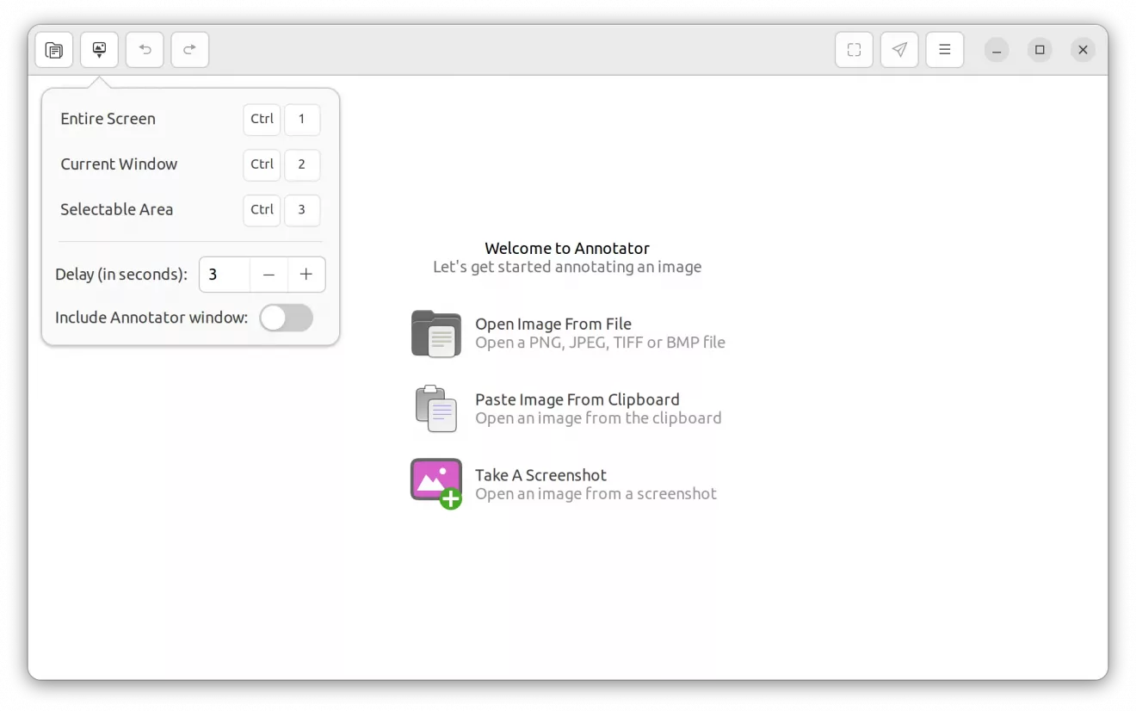The image size is (1136, 711).
Task: Undo the last annotation
Action: pyautogui.click(x=145, y=50)
